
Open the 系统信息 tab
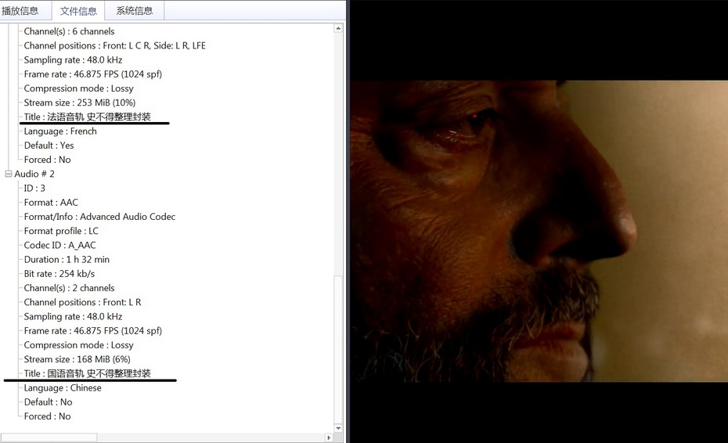coord(134,10)
